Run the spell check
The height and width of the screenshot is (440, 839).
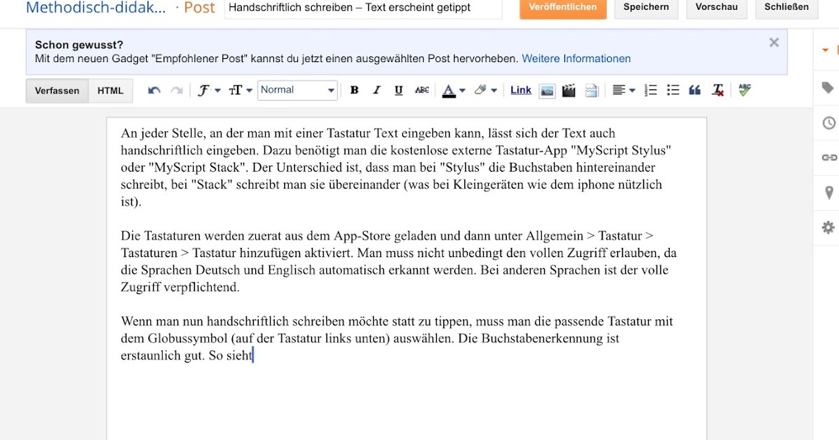[x=745, y=90]
